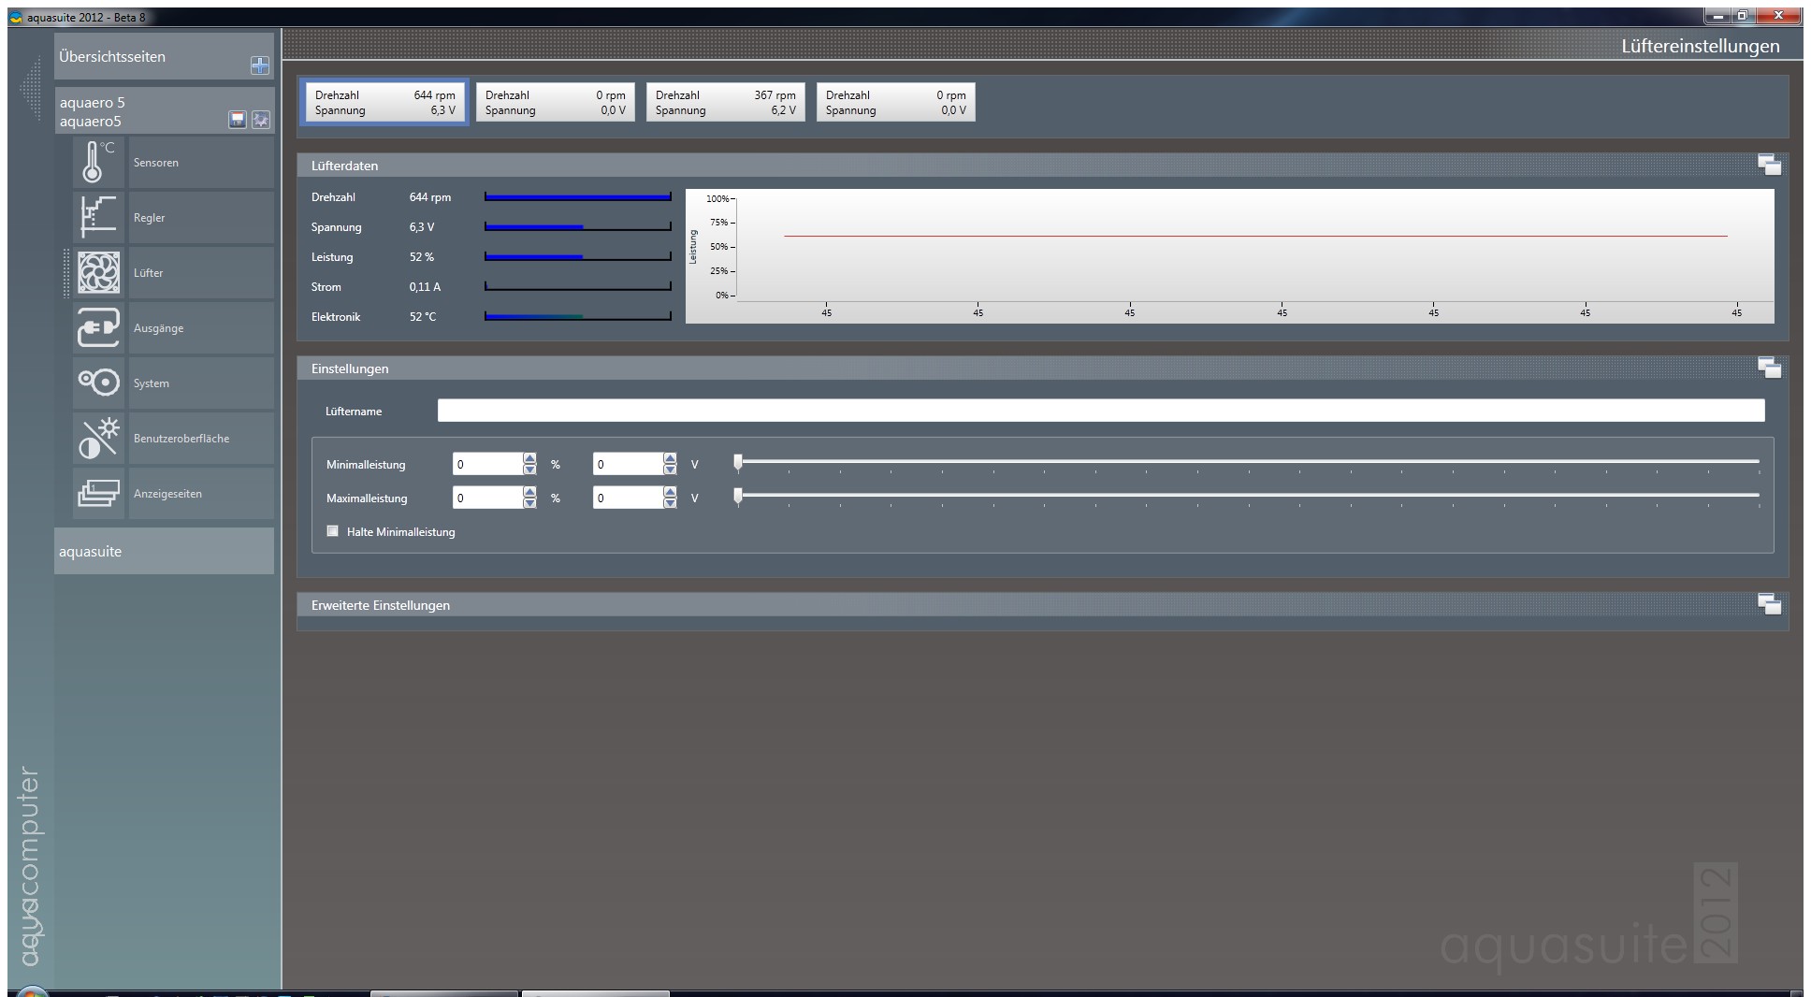
Task: Open the Übersichtsseiten section header
Action: coord(164,57)
